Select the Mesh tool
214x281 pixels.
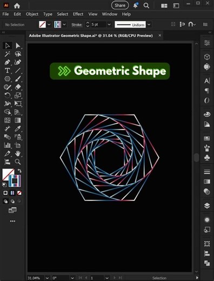pyautogui.click(x=8, y=120)
